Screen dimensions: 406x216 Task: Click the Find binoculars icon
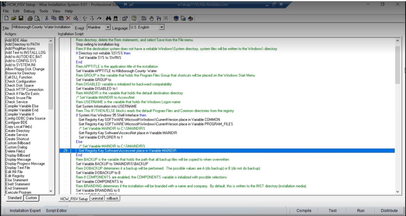[x=108, y=18]
